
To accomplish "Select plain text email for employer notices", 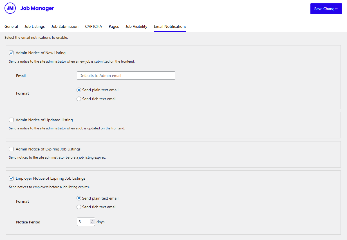I will [x=79, y=198].
